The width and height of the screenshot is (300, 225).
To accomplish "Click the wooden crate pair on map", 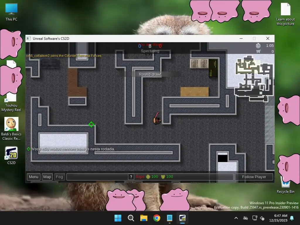I will [x=199, y=64].
